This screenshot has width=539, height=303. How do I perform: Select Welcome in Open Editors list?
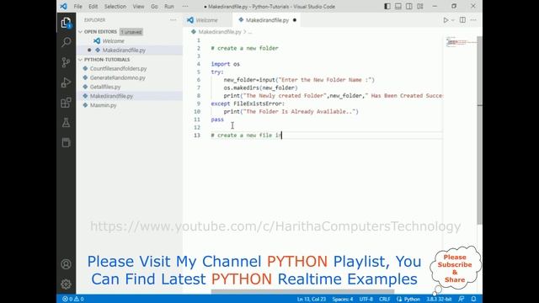tap(114, 41)
